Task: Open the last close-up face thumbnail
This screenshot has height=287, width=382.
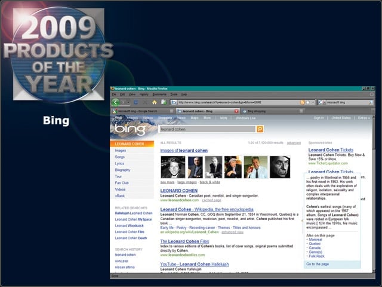Action: click(280, 167)
